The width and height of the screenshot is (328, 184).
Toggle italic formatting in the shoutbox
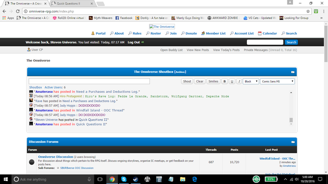(239, 81)
